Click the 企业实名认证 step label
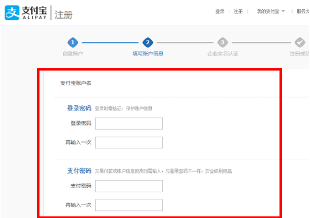The width and height of the screenshot is (310, 218). click(223, 54)
